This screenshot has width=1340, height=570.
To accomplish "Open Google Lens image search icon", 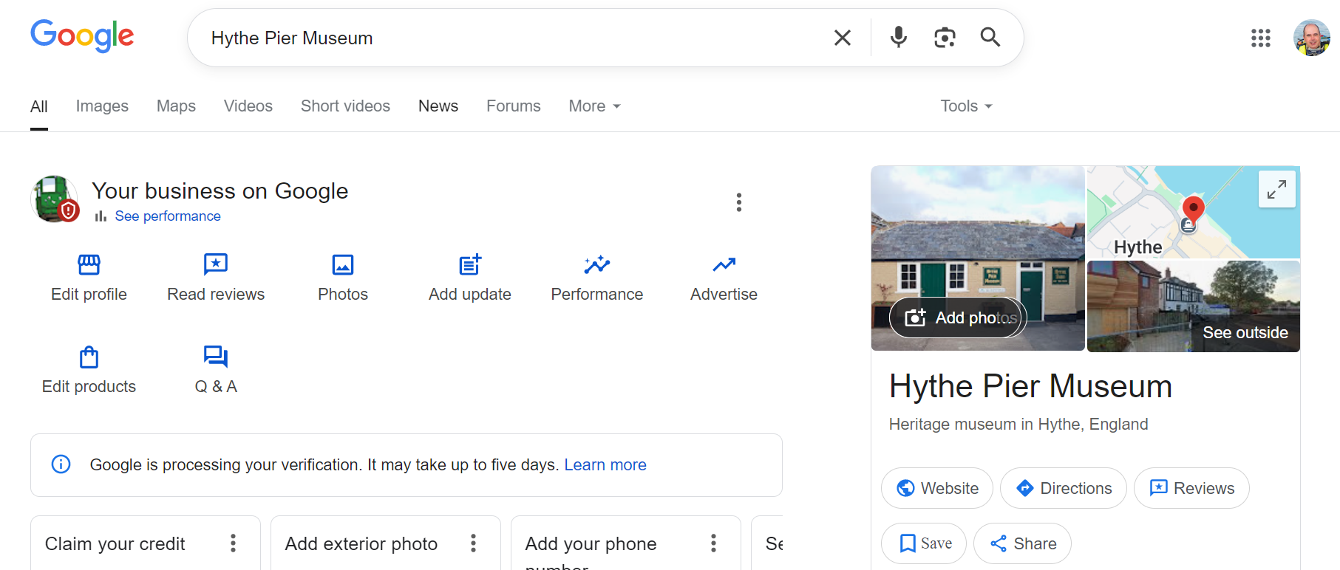I will click(945, 38).
